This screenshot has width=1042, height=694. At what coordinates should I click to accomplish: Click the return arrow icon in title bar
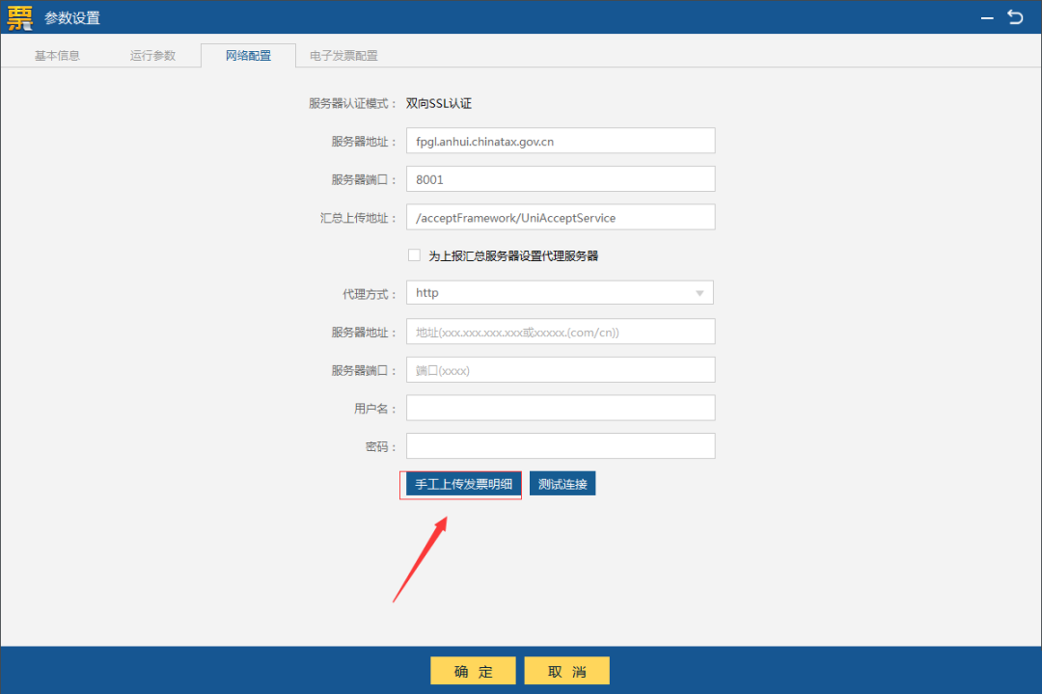pos(1015,17)
